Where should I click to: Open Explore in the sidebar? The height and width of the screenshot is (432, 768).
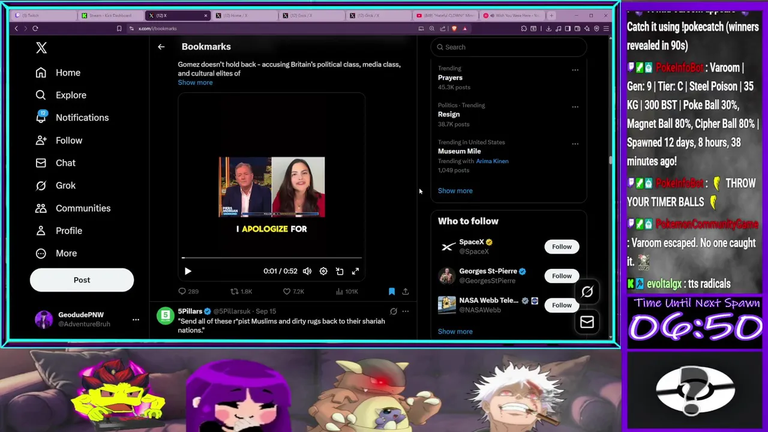click(61, 95)
